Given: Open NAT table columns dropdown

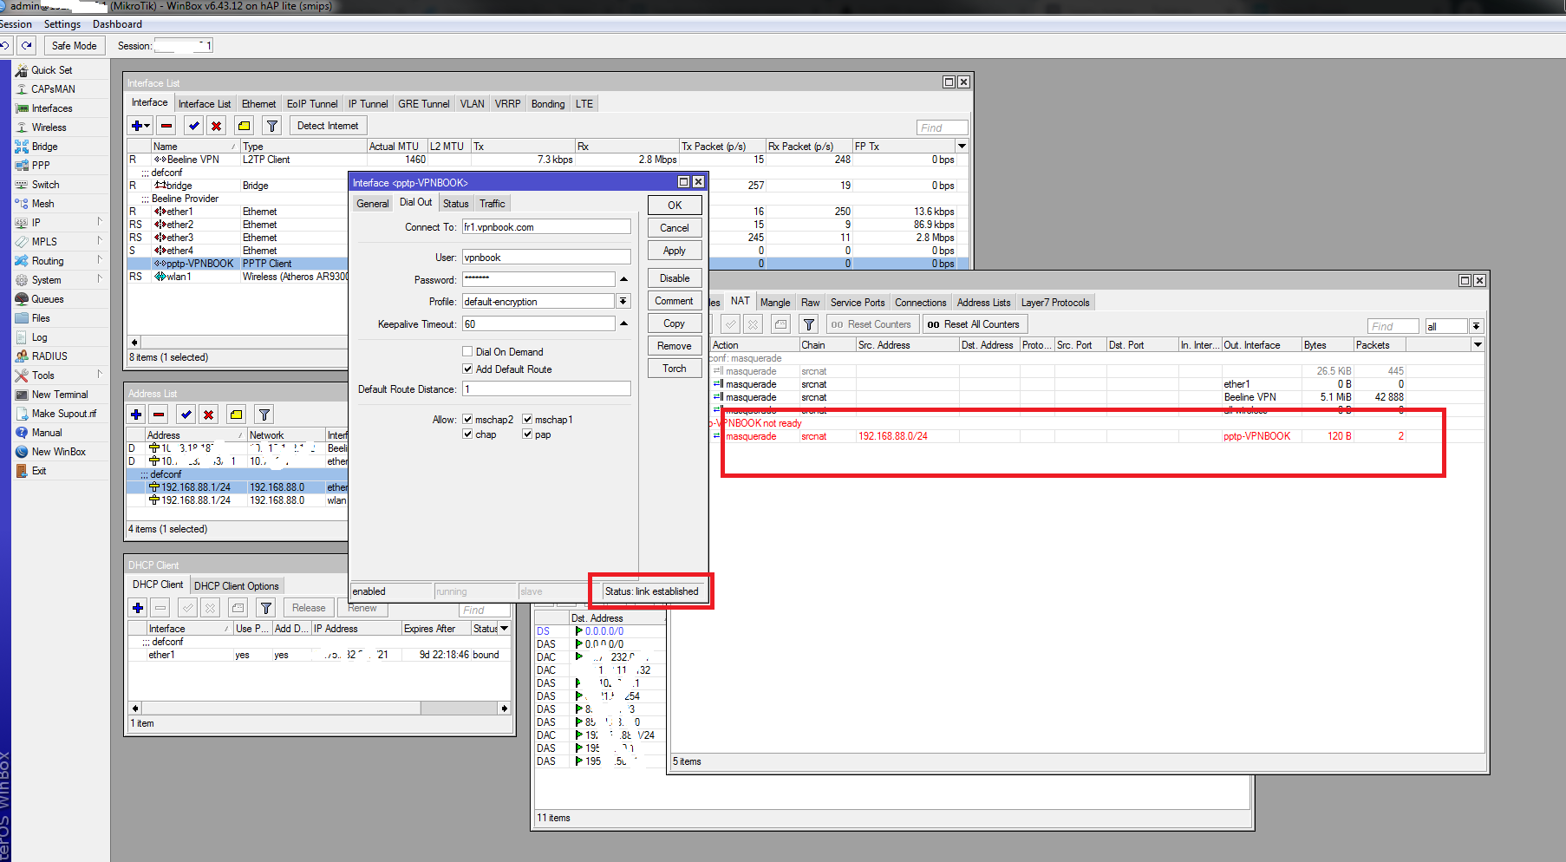Looking at the screenshot, I should pyautogui.click(x=1478, y=345).
